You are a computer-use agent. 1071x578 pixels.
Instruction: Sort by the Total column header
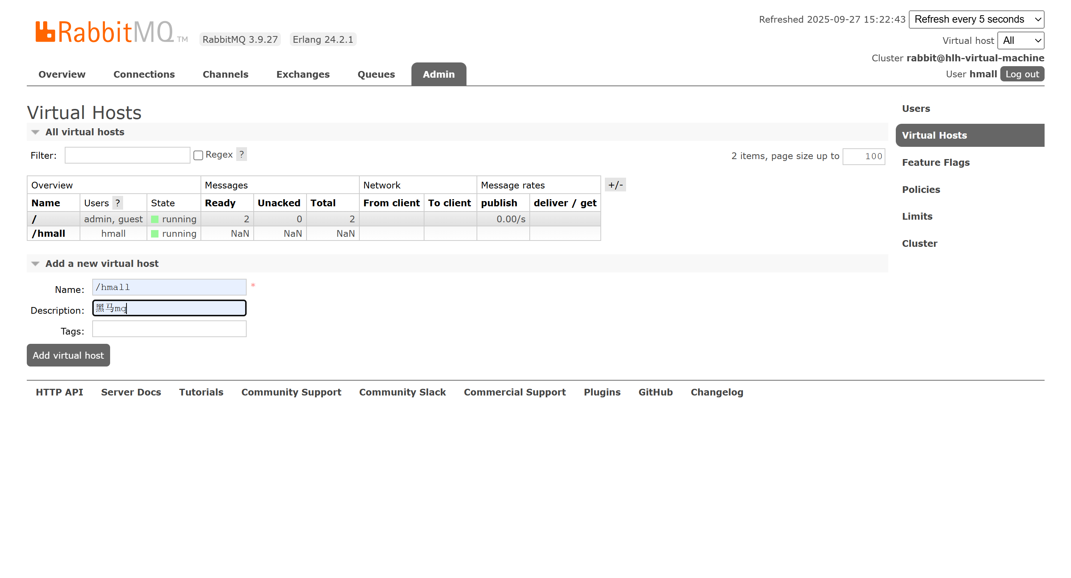pyautogui.click(x=323, y=203)
